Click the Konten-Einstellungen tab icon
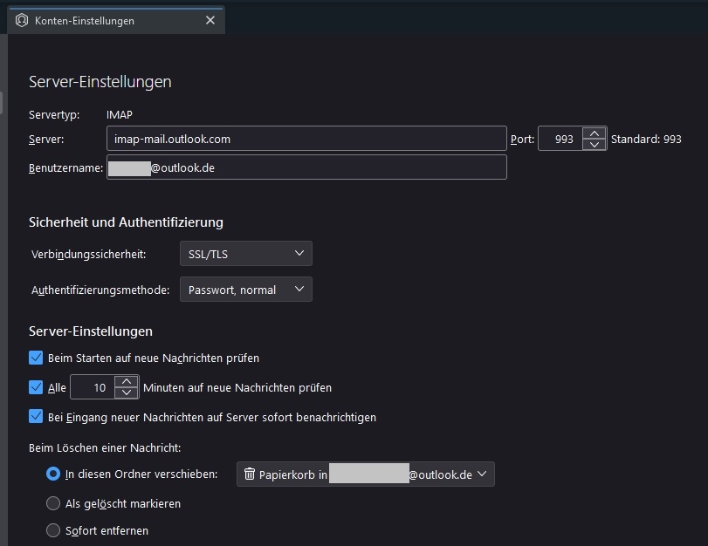 [x=22, y=20]
